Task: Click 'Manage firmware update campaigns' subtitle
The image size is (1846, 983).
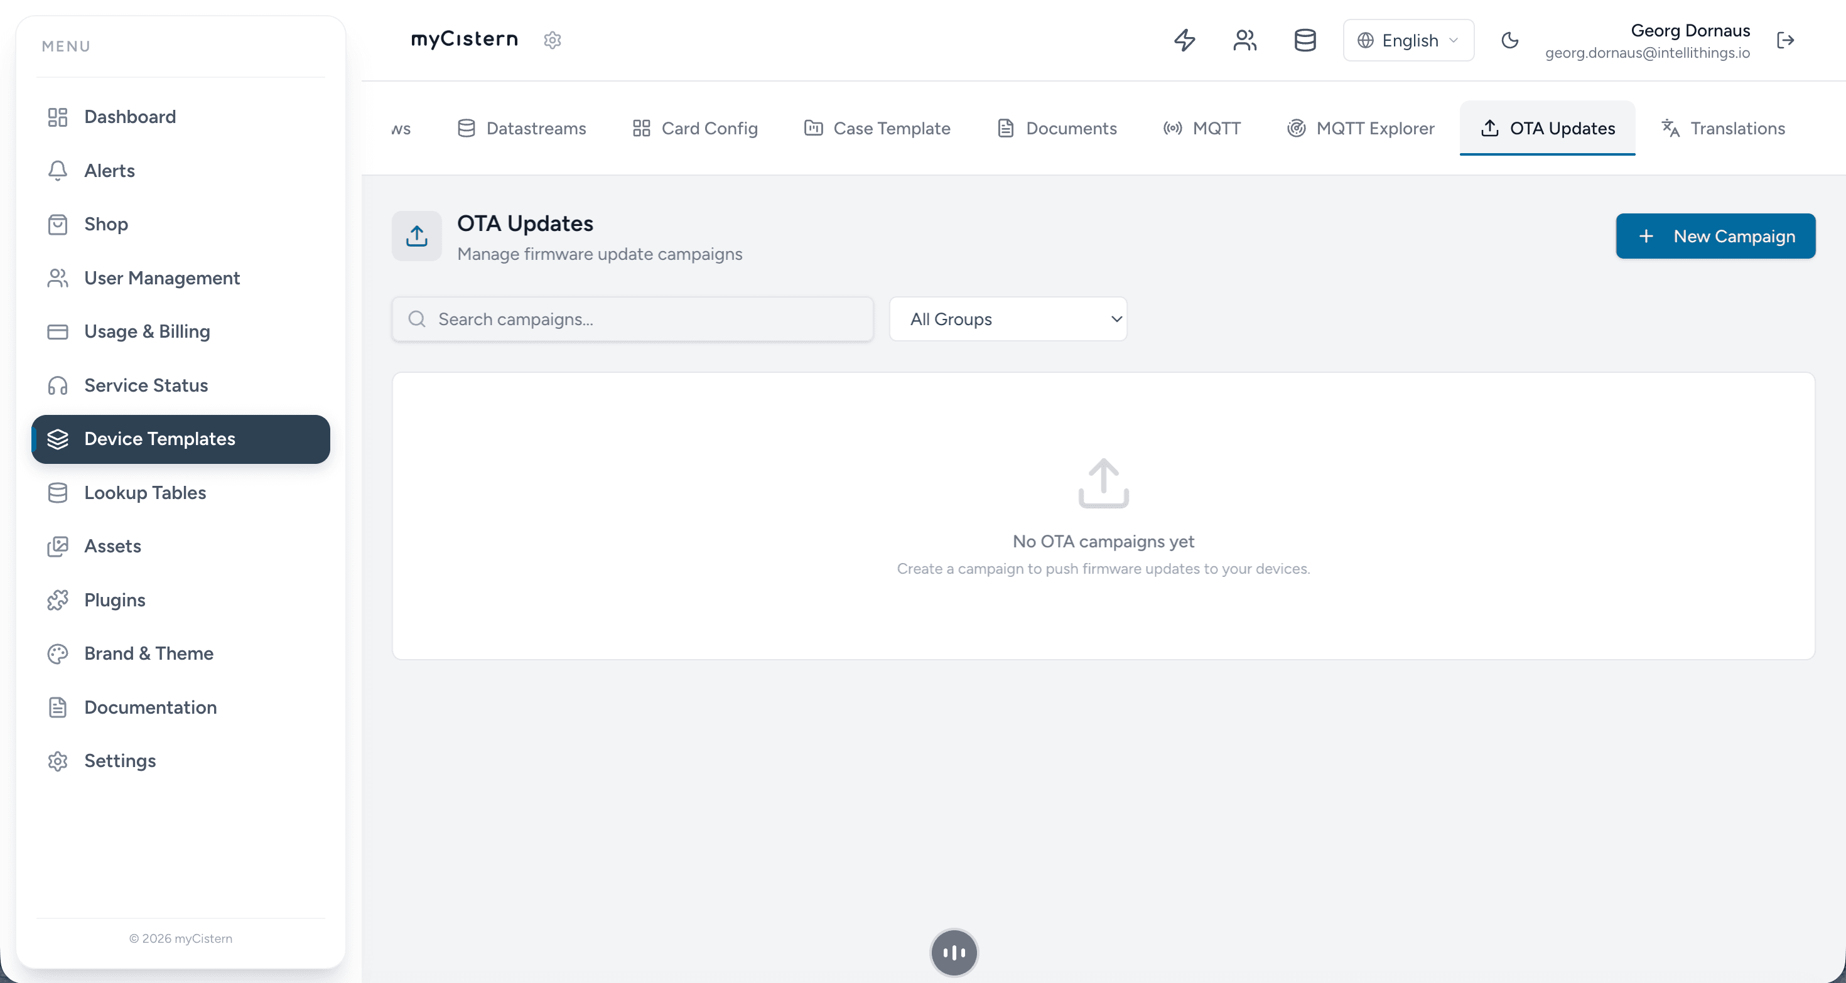Action: click(x=600, y=254)
